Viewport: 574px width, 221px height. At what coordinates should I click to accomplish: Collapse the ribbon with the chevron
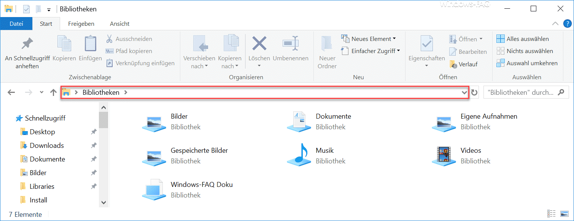tap(555, 24)
